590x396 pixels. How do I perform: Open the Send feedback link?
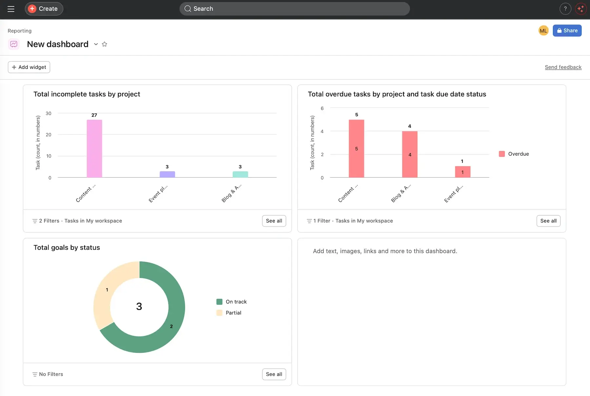coord(563,67)
